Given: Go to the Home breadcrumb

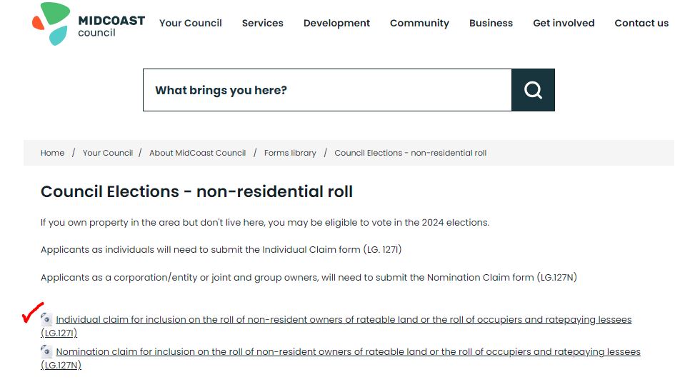Looking at the screenshot, I should click(53, 153).
